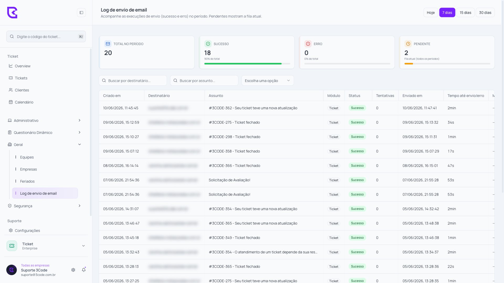Expand the Administrativo menu chevron

80,121
